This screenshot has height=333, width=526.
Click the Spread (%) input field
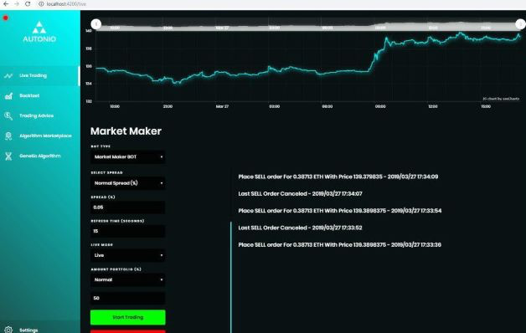click(127, 207)
